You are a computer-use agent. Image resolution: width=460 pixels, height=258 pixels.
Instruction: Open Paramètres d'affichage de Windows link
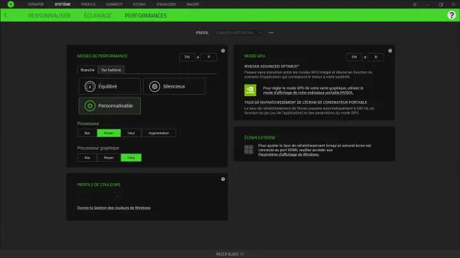[289, 155]
